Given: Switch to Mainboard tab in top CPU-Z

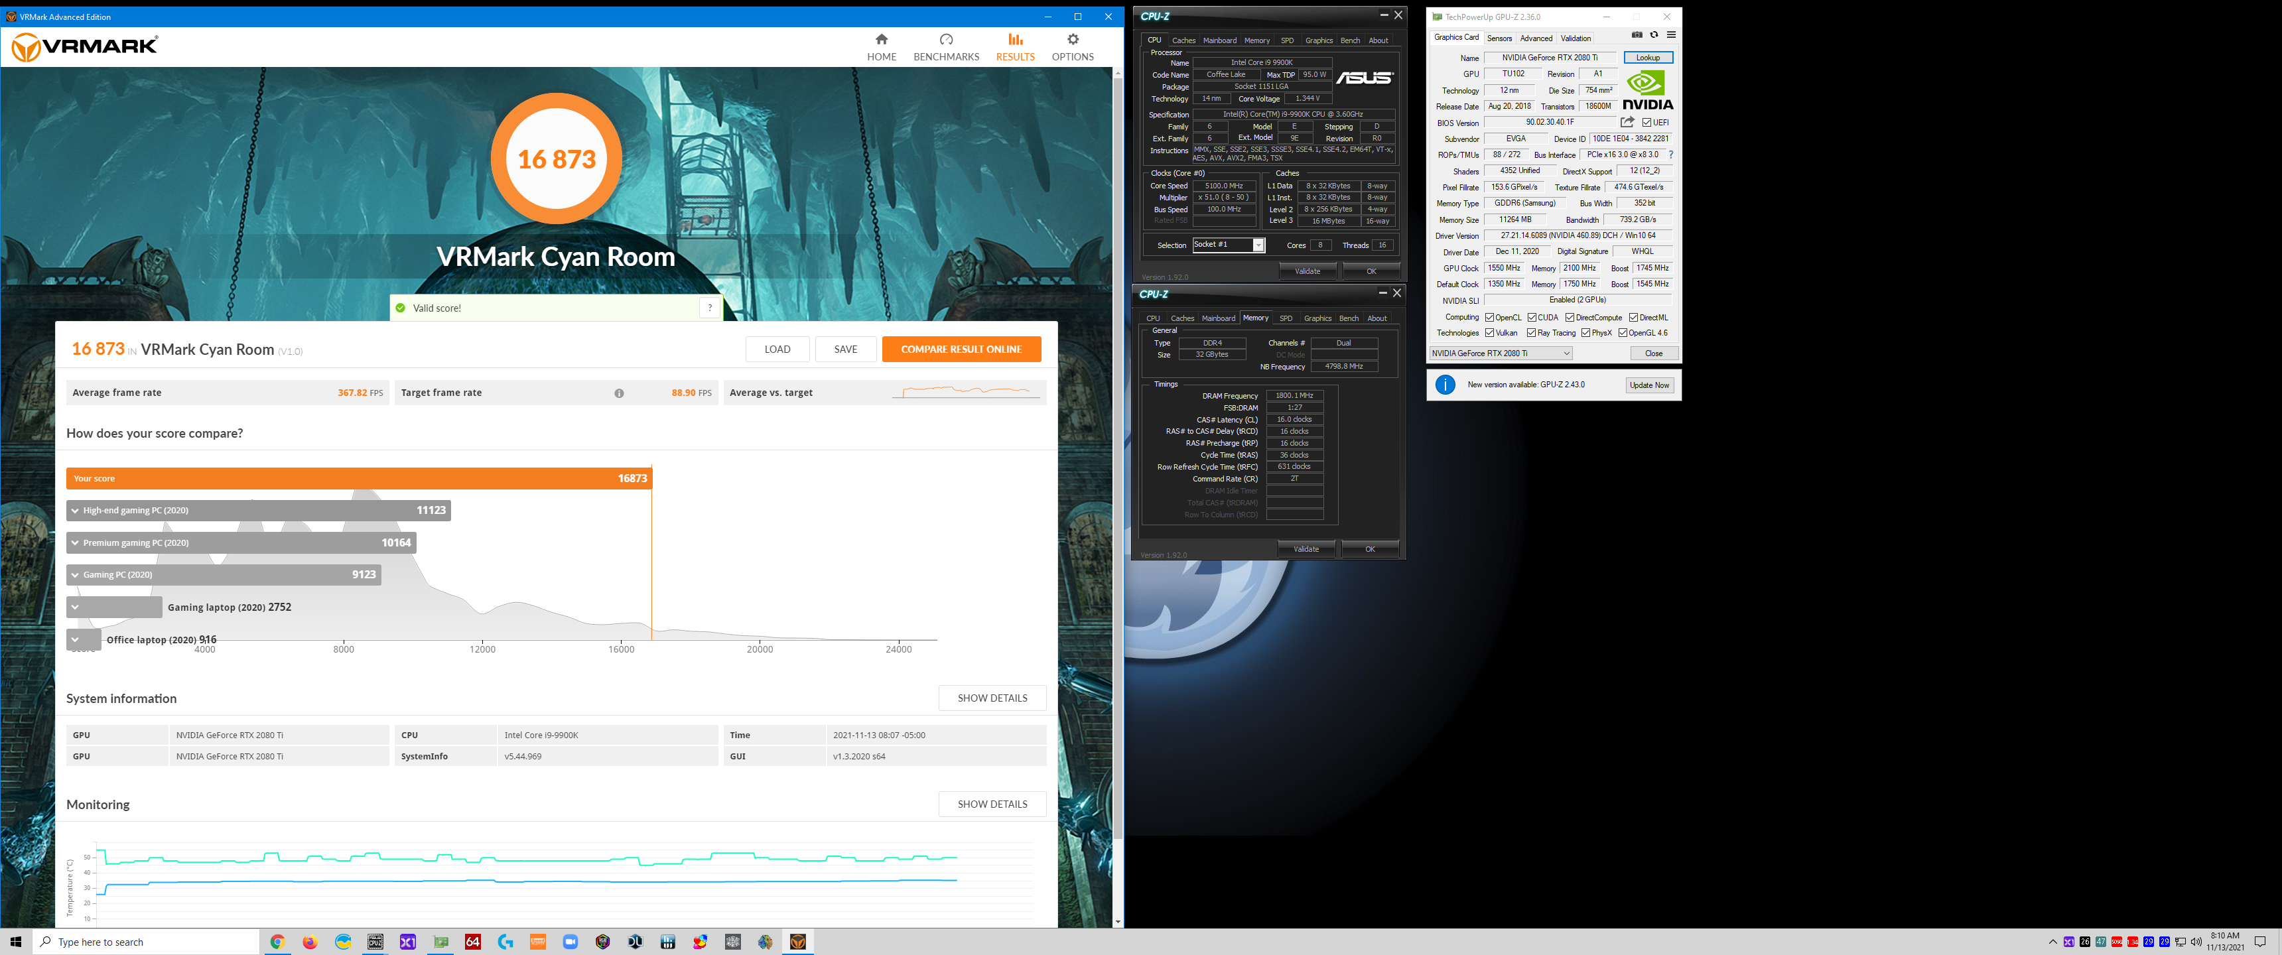Looking at the screenshot, I should click(x=1220, y=40).
